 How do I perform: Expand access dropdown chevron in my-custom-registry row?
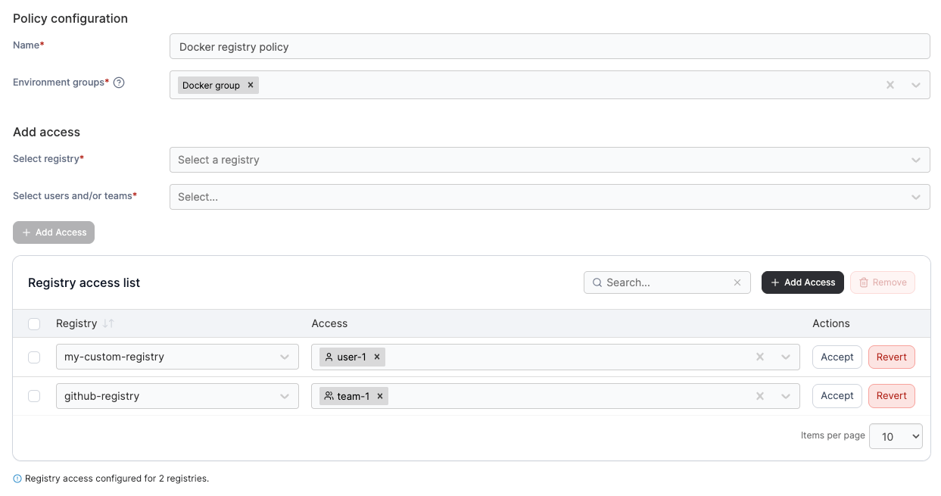pyautogui.click(x=786, y=357)
